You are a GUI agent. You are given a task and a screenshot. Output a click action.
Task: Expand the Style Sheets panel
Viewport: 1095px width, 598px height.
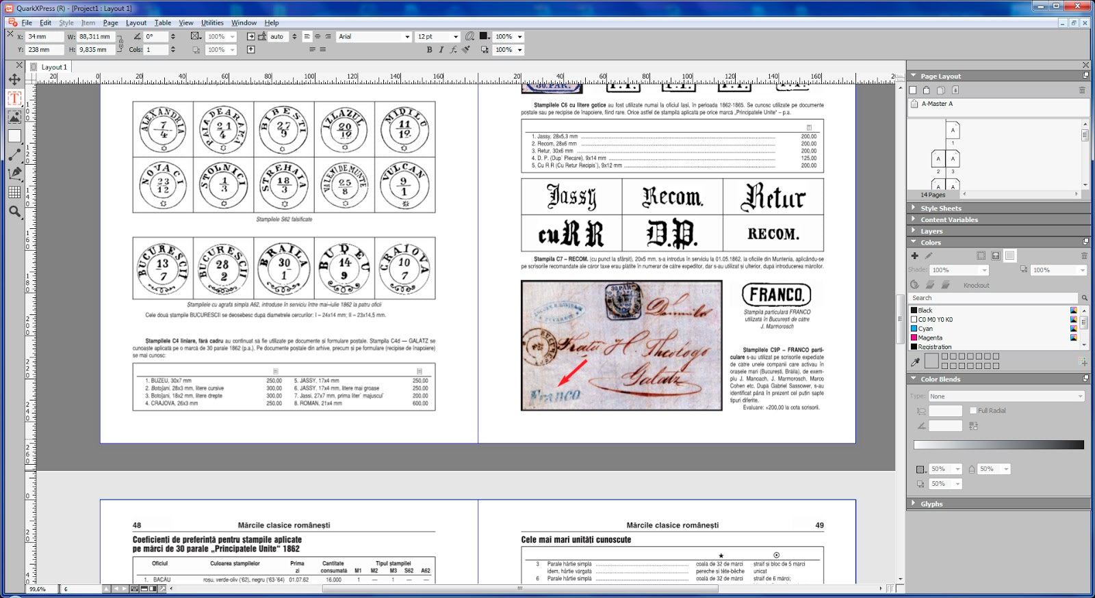tap(940, 208)
